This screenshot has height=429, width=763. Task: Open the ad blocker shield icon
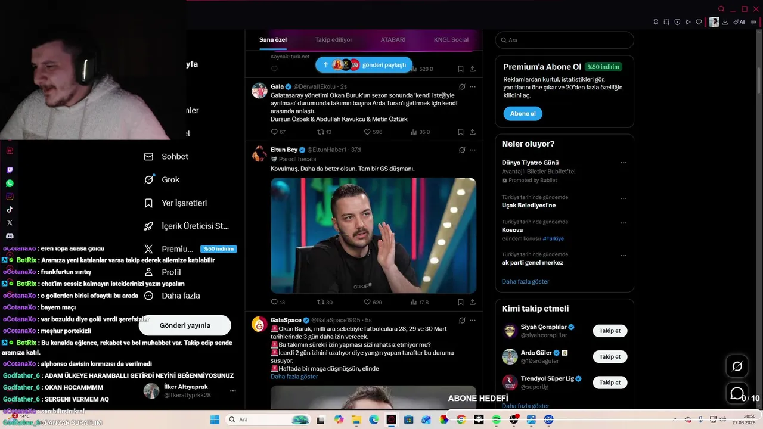677,22
